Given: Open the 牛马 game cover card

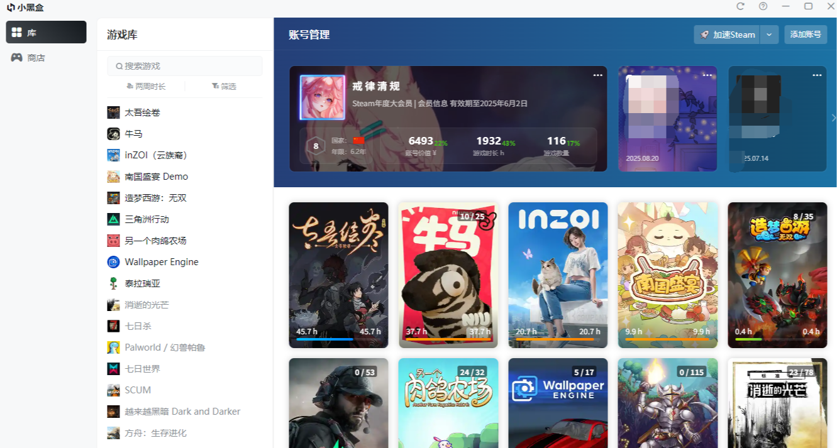Looking at the screenshot, I should click(448, 275).
